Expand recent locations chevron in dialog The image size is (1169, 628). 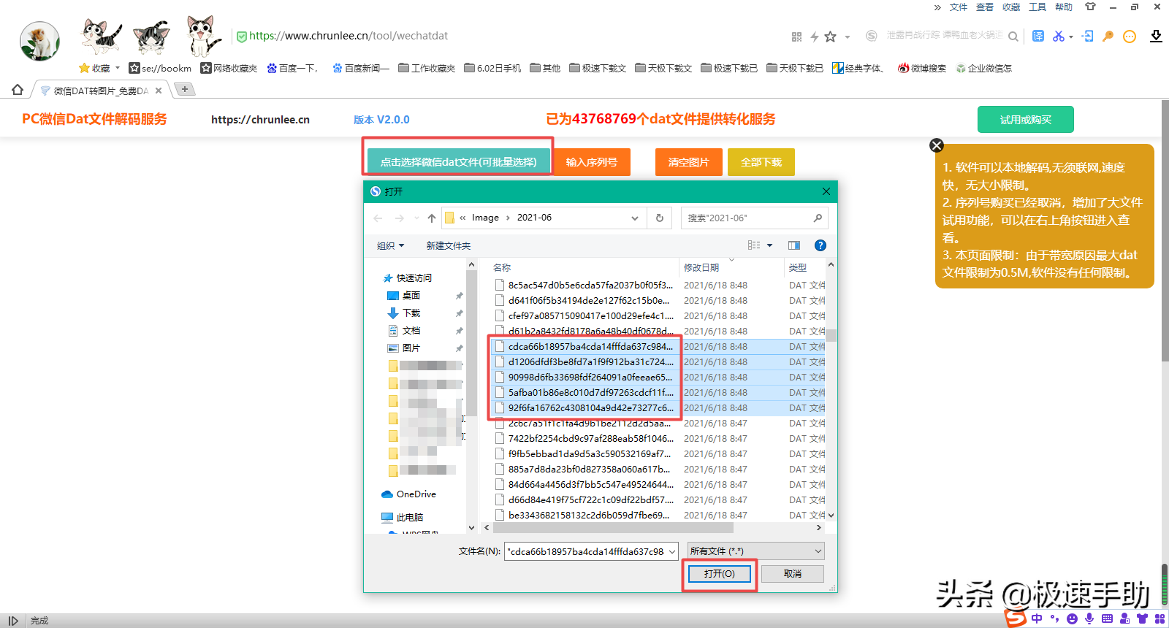point(416,218)
